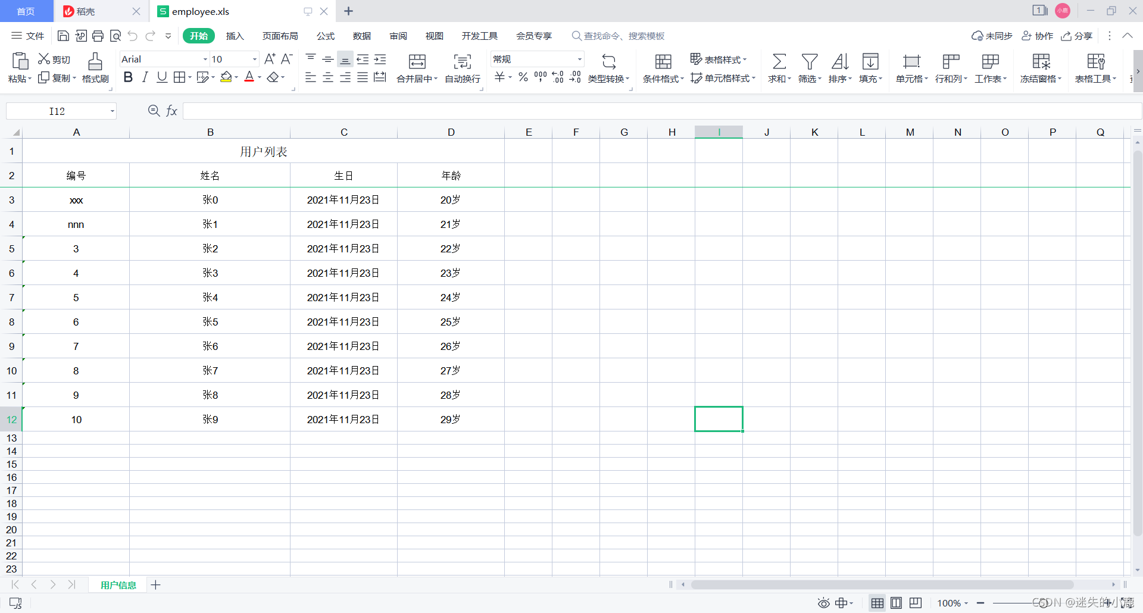Screen dimensions: 1143x613
Task: Toggle align text left
Action: [x=310, y=77]
